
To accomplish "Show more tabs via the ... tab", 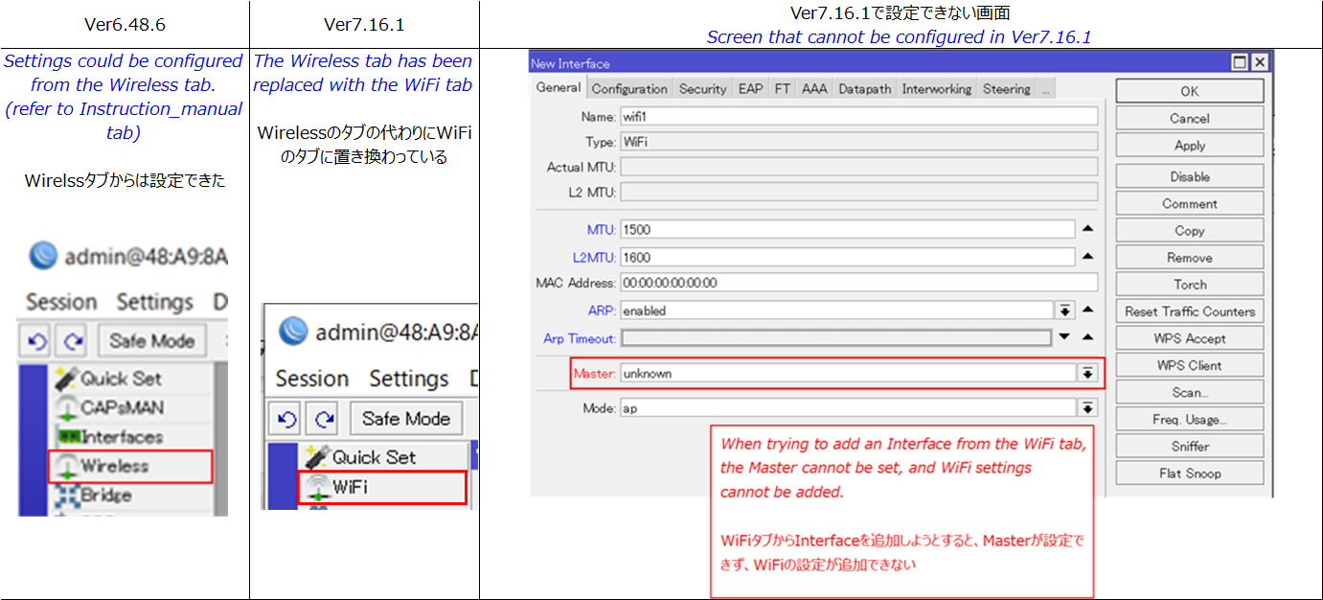I will (x=1045, y=89).
